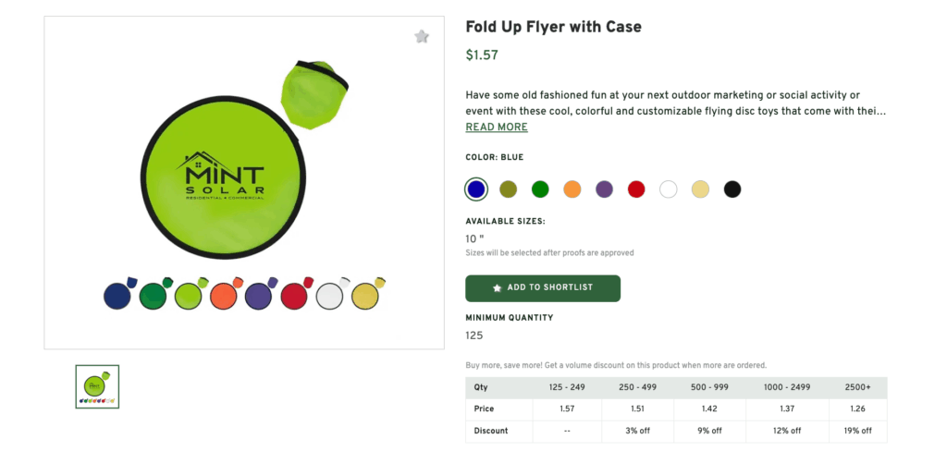The width and height of the screenshot is (947, 451).
Task: Pick the red color swatch
Action: point(636,189)
